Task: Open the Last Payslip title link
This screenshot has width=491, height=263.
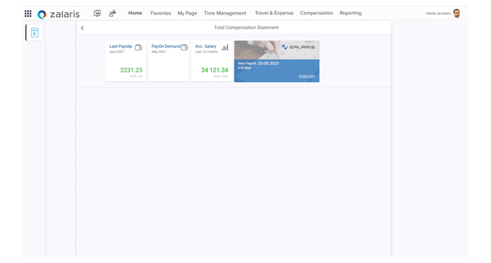Action: (121, 46)
